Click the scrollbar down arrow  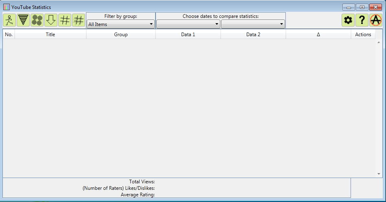(x=379, y=174)
